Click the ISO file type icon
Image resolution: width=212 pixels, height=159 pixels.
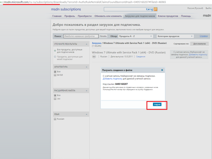click(94, 56)
